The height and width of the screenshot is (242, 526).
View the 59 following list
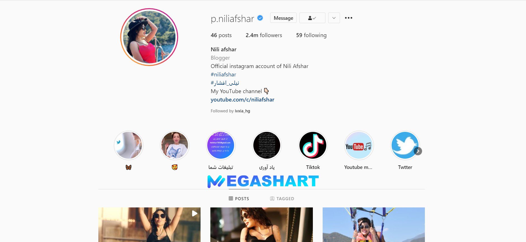[311, 35]
